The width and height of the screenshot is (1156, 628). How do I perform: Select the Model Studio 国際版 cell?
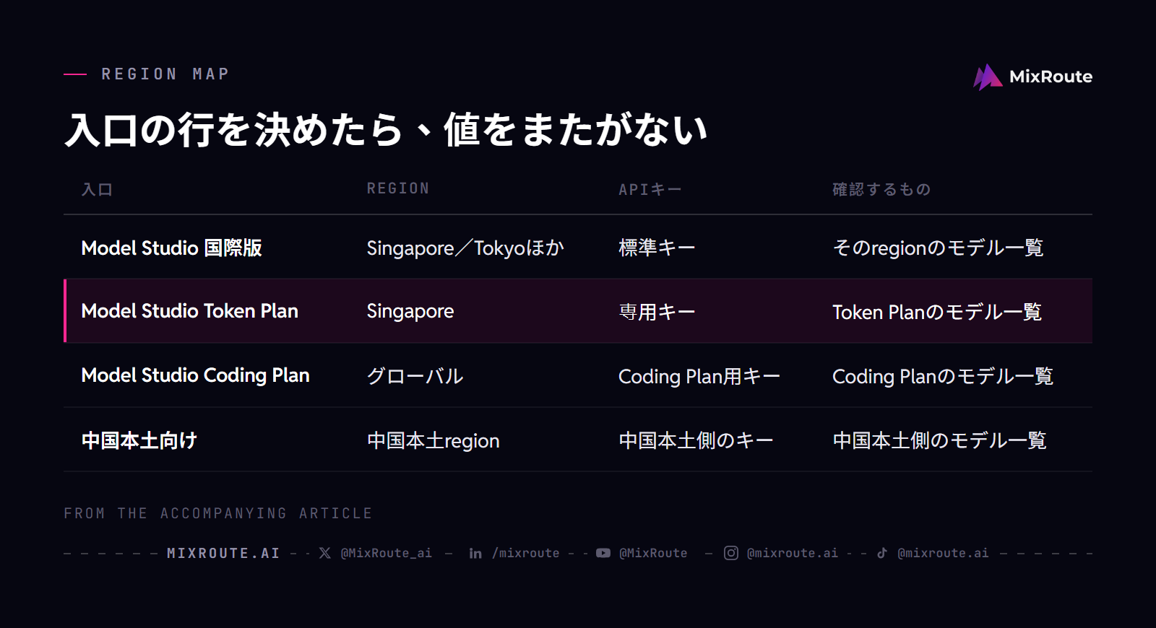tap(171, 248)
